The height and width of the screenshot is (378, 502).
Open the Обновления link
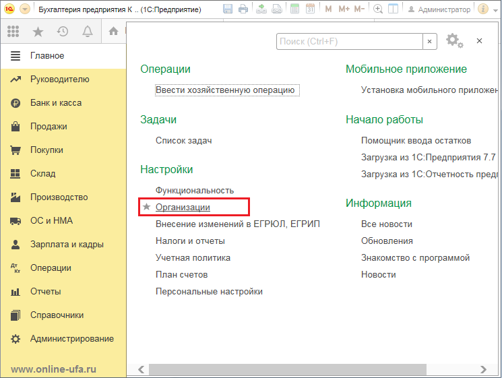pos(387,241)
